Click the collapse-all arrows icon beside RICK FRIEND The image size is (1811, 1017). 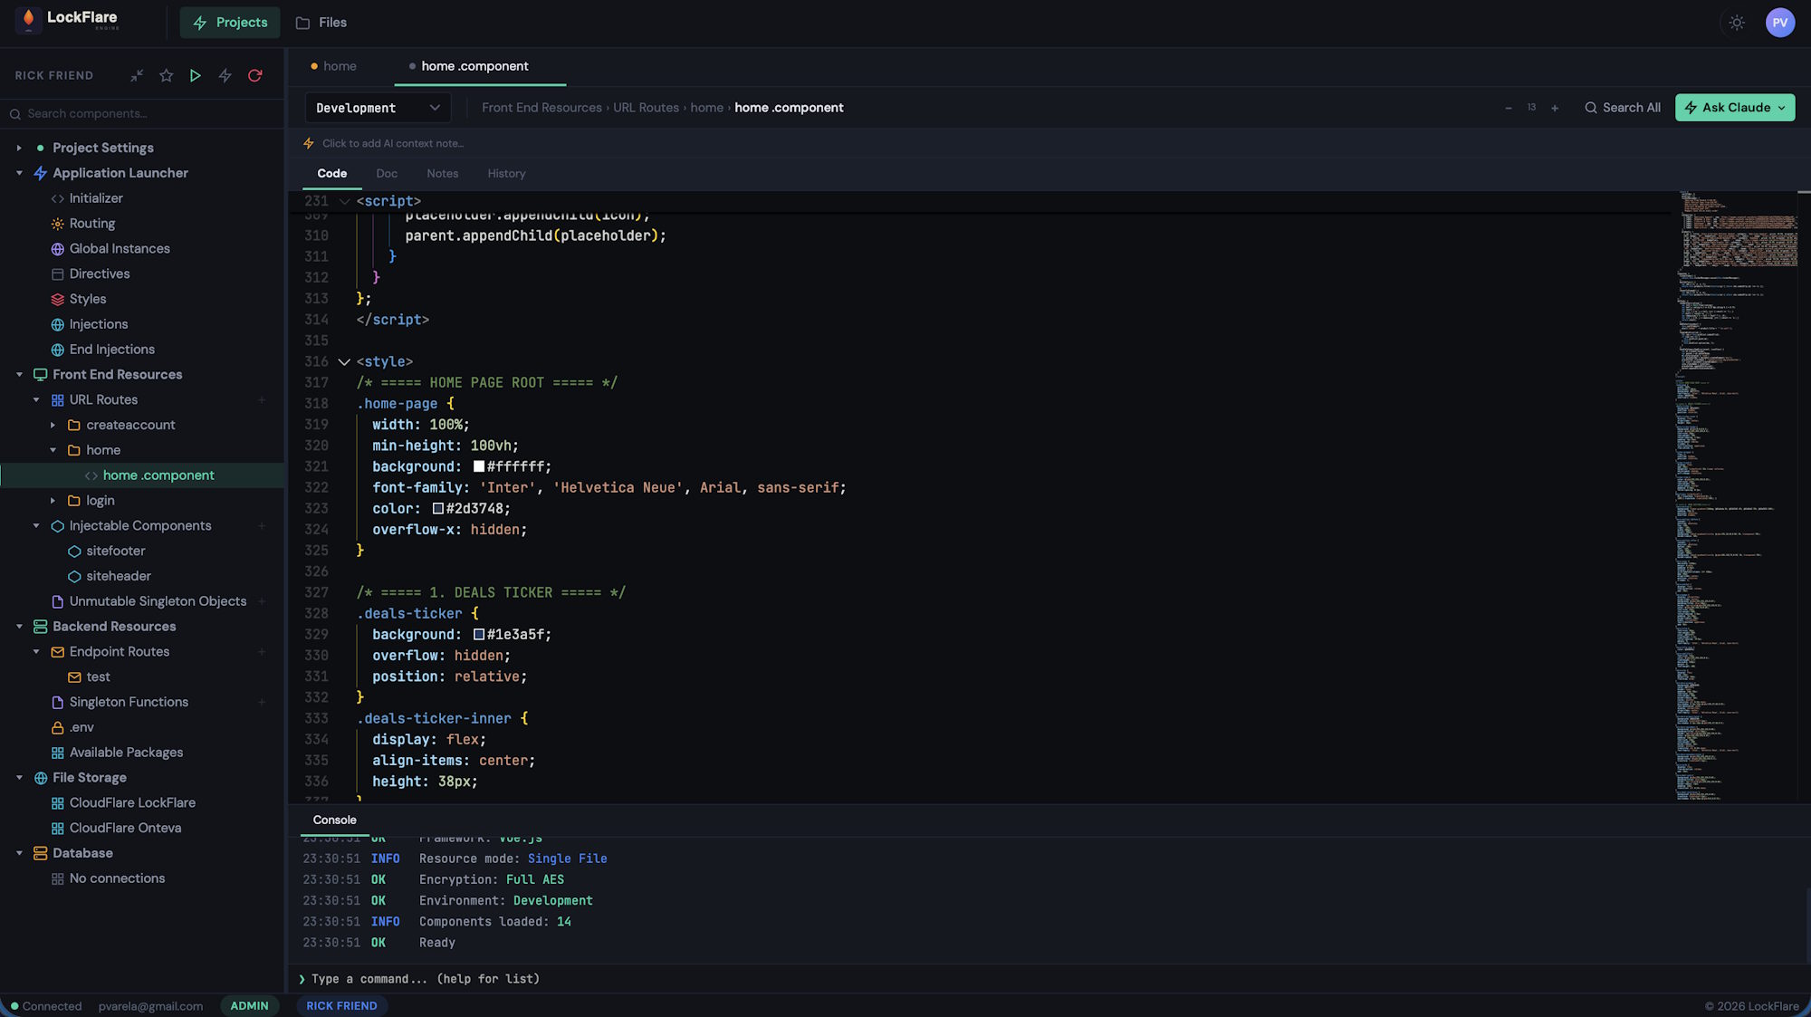click(137, 75)
